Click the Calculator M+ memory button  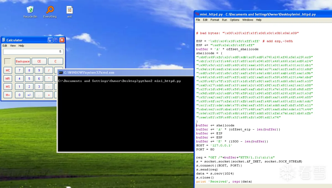pyautogui.click(x=8, y=95)
